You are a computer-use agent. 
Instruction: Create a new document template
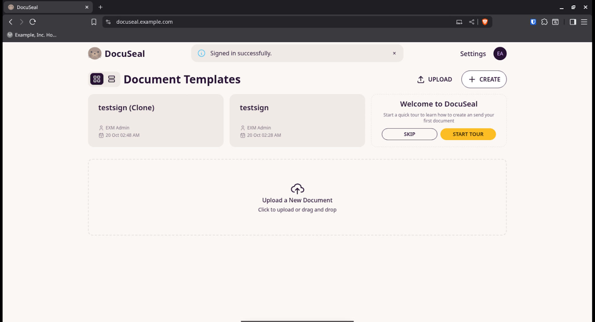click(x=484, y=80)
